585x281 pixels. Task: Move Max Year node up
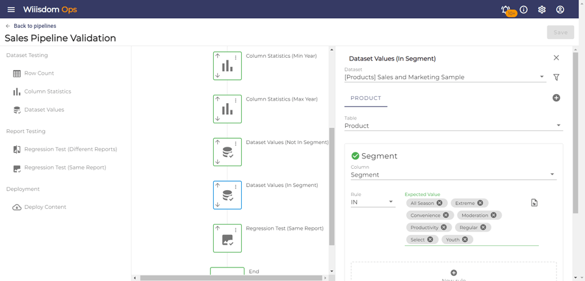[218, 99]
